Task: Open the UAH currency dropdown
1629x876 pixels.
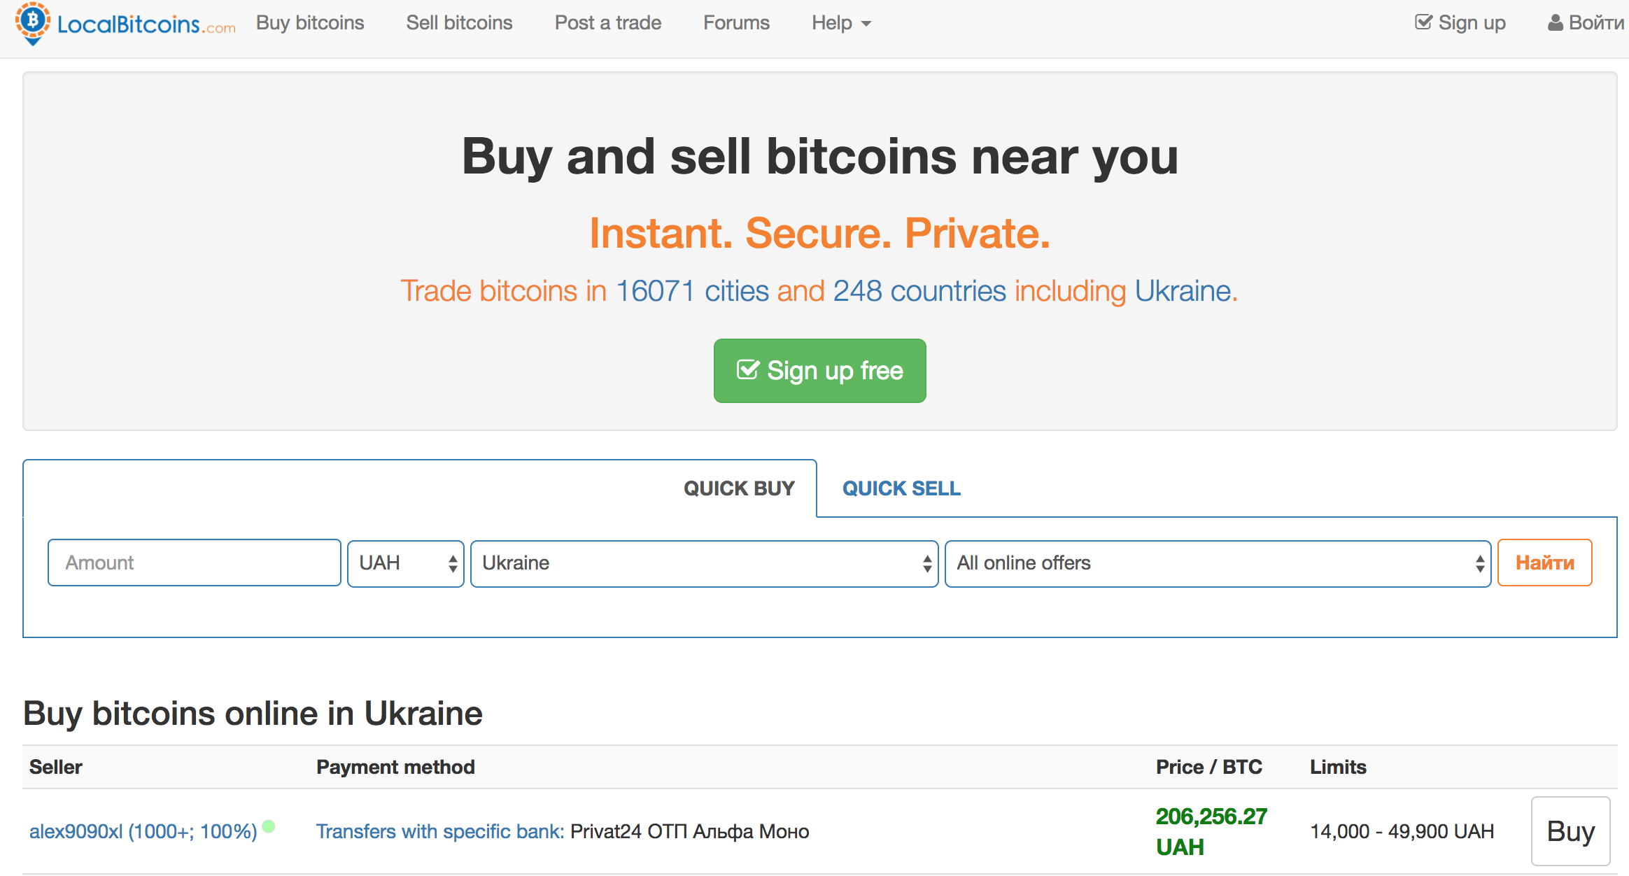Action: [x=406, y=563]
